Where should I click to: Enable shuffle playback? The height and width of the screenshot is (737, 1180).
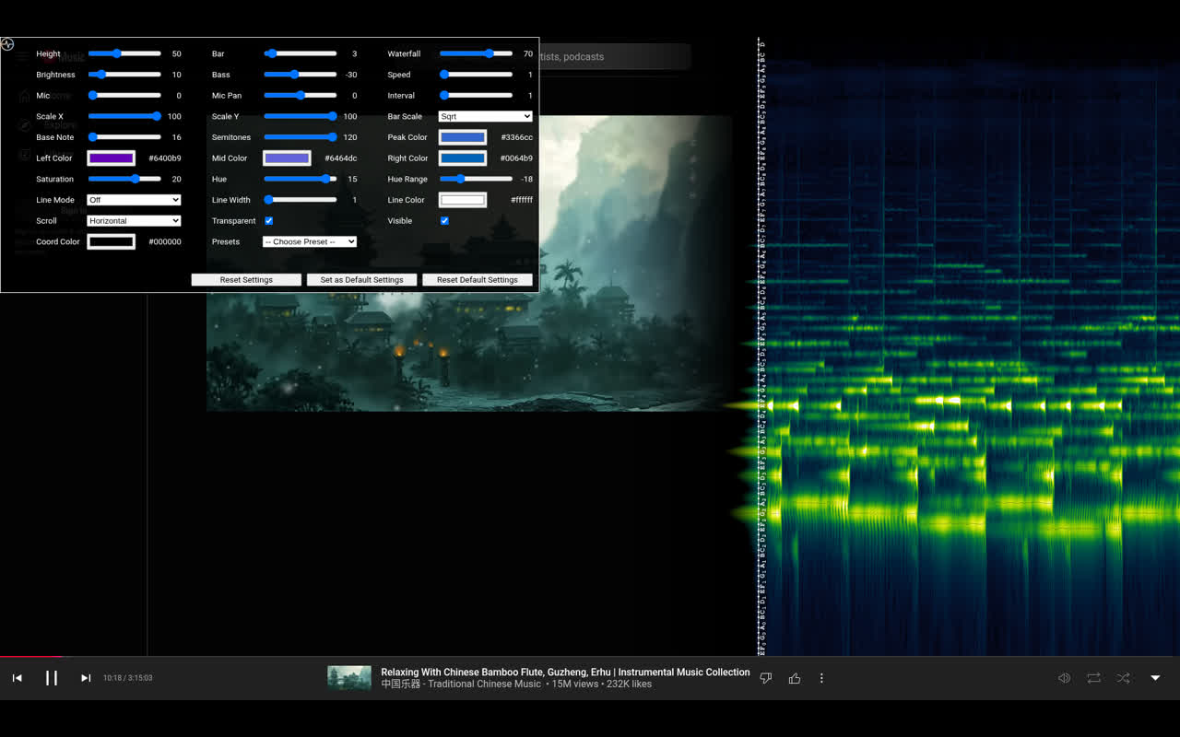coord(1123,677)
